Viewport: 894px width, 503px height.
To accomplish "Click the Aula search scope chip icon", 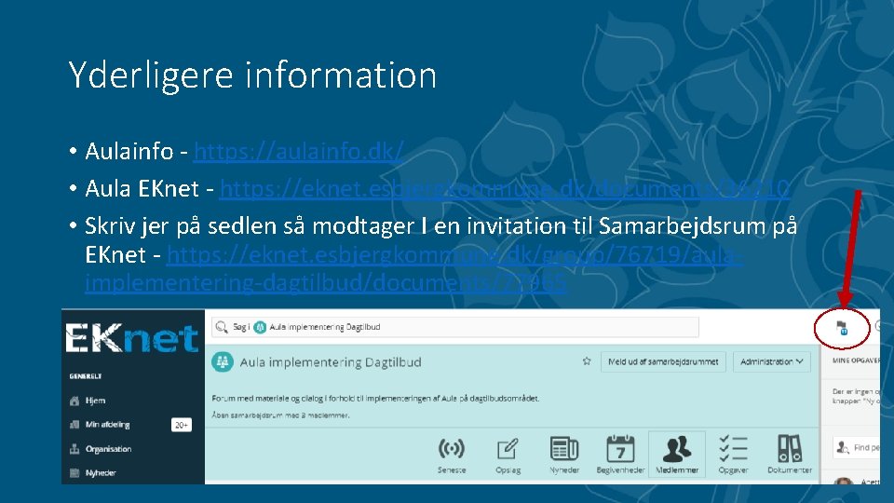I will pyautogui.click(x=260, y=327).
